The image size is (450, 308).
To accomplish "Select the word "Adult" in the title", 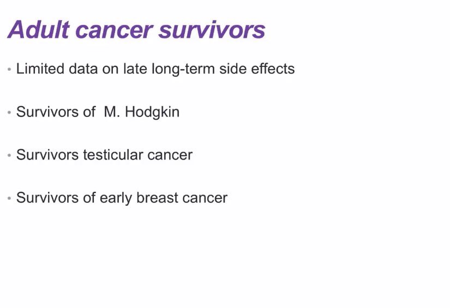I will pyautogui.click(x=39, y=29).
